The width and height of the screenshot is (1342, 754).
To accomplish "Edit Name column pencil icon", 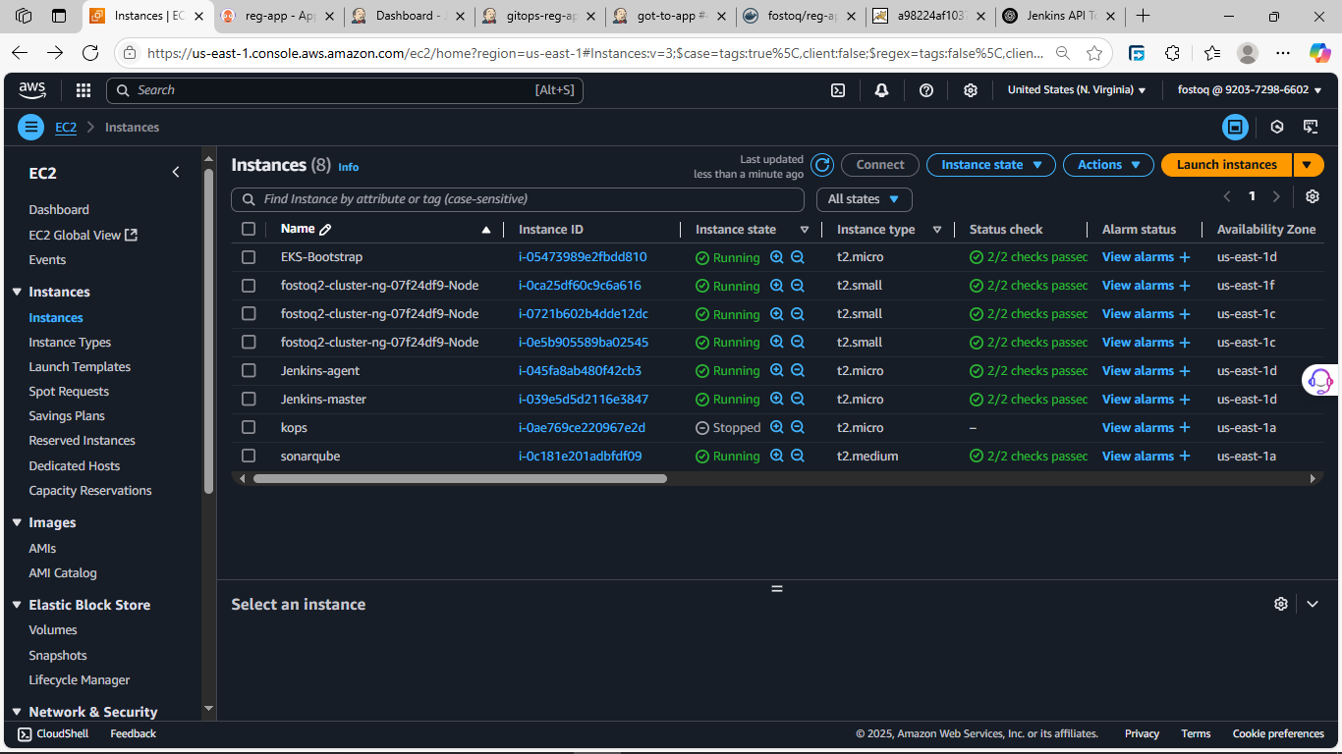I will 326,229.
